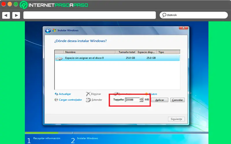The image size is (231, 144).
Task: Click Extender option
Action: [x=97, y=100]
